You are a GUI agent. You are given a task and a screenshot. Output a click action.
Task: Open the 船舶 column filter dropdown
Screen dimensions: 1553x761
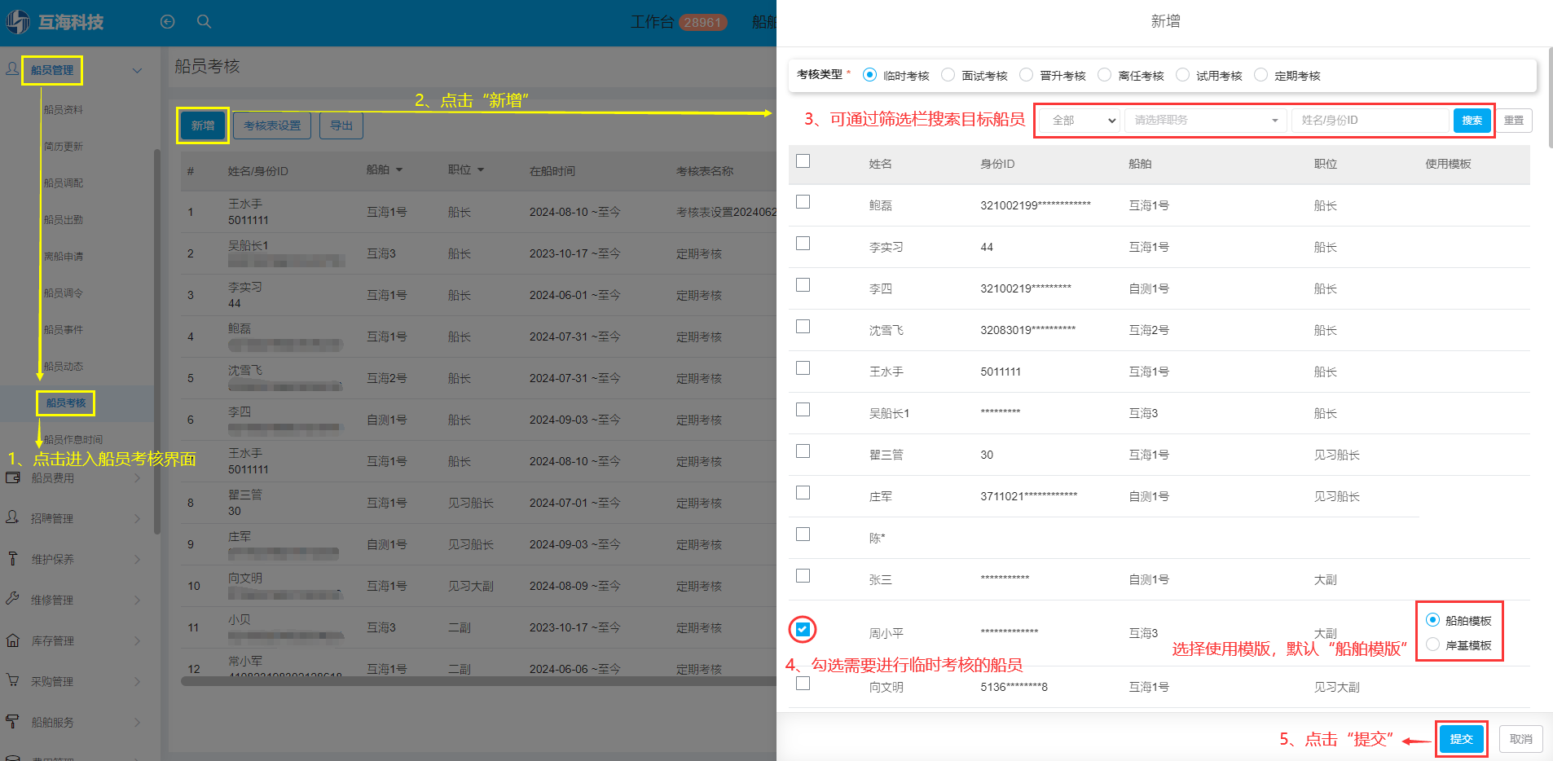[x=399, y=169]
